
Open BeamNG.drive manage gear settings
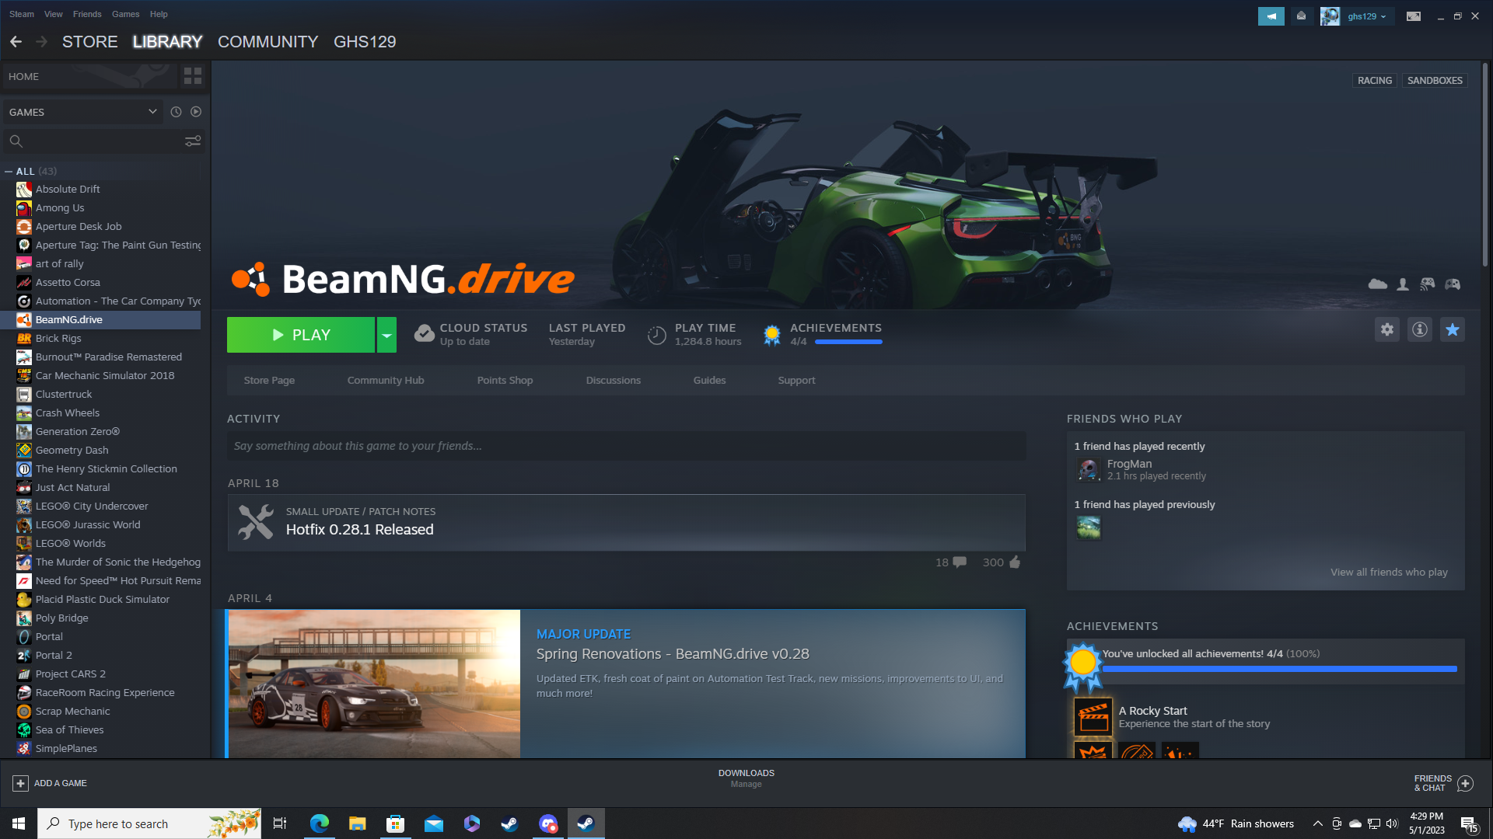point(1387,329)
